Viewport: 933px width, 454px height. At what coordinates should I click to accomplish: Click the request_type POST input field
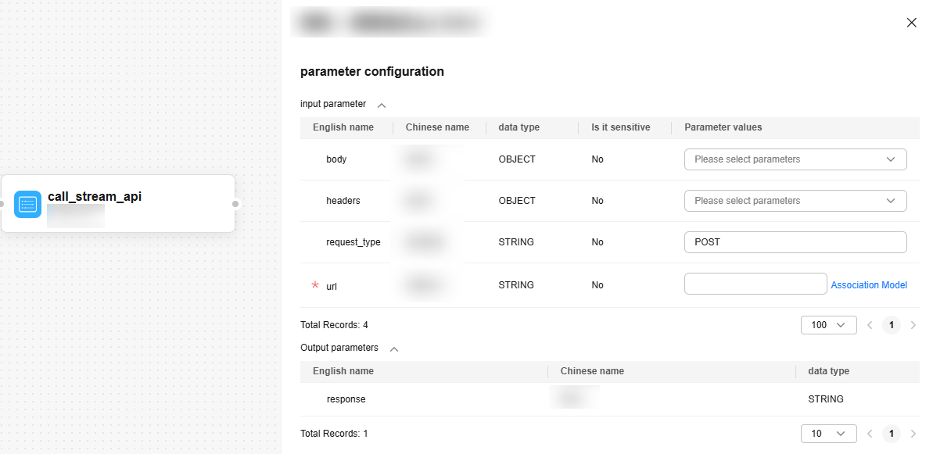[795, 242]
